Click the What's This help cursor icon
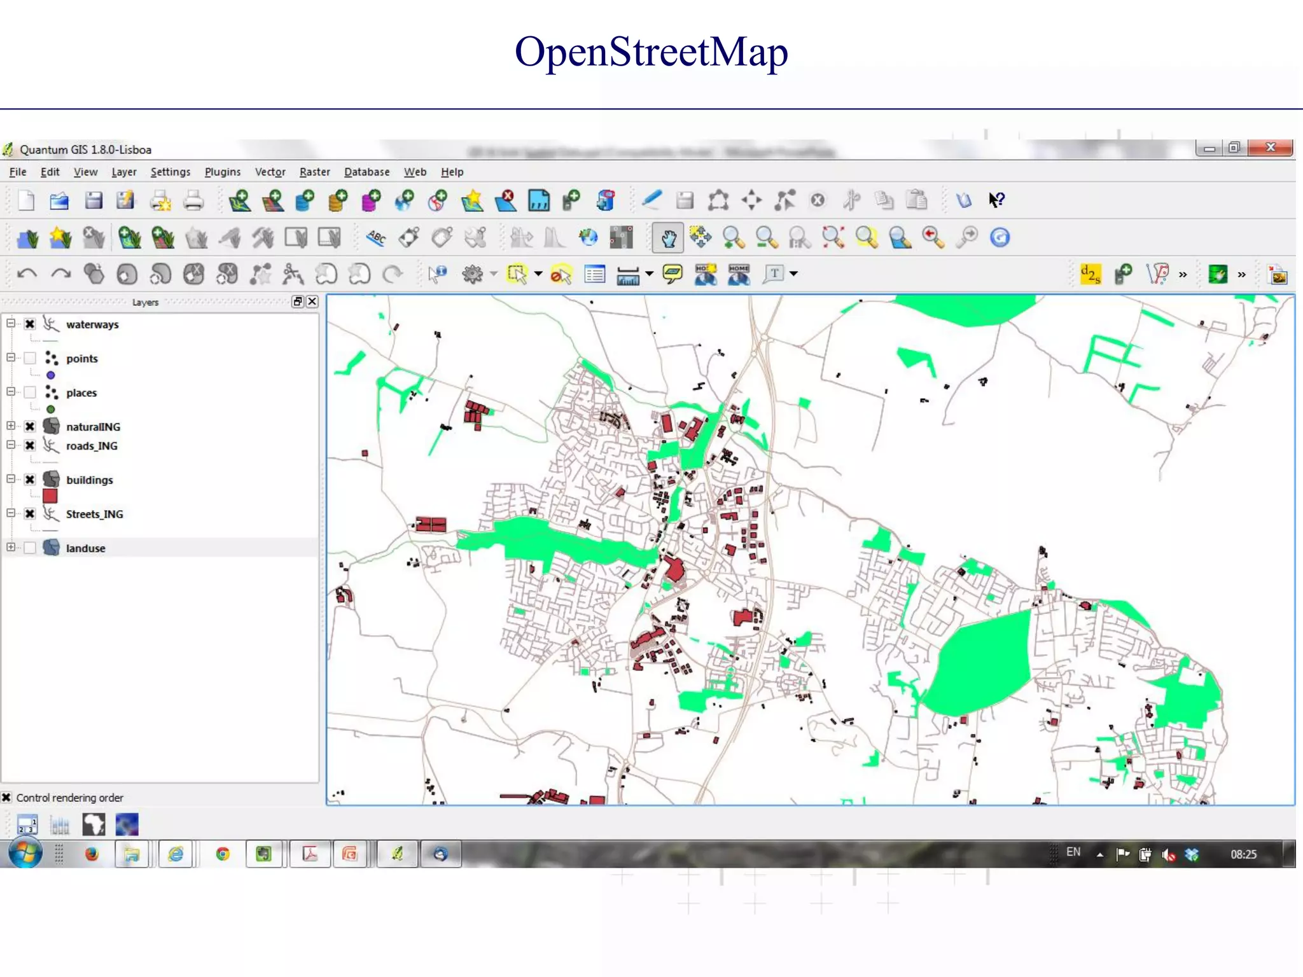Screen dimensions: 1303x977 click(x=996, y=200)
